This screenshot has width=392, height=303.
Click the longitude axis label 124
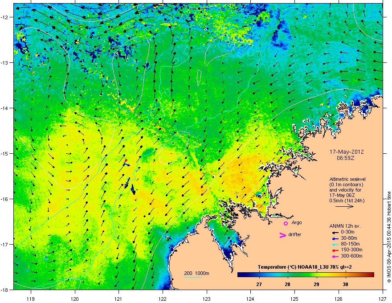[250, 299]
